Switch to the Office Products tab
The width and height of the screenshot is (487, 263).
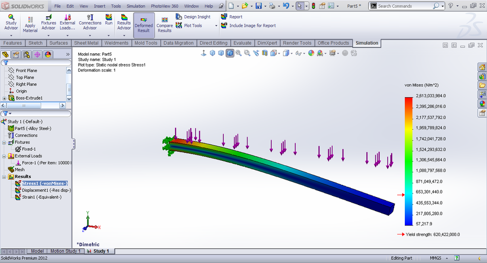(333, 43)
